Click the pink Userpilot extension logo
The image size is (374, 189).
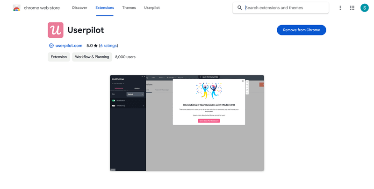[56, 30]
